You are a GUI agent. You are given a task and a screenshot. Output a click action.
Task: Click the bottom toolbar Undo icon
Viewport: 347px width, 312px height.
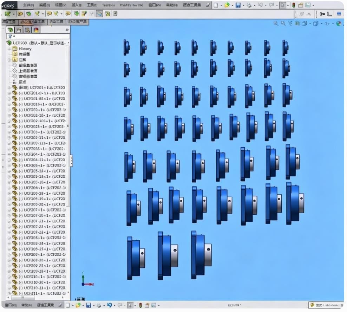[x=109, y=305]
